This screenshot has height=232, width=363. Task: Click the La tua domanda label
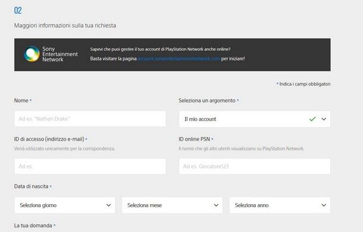pos(33,225)
